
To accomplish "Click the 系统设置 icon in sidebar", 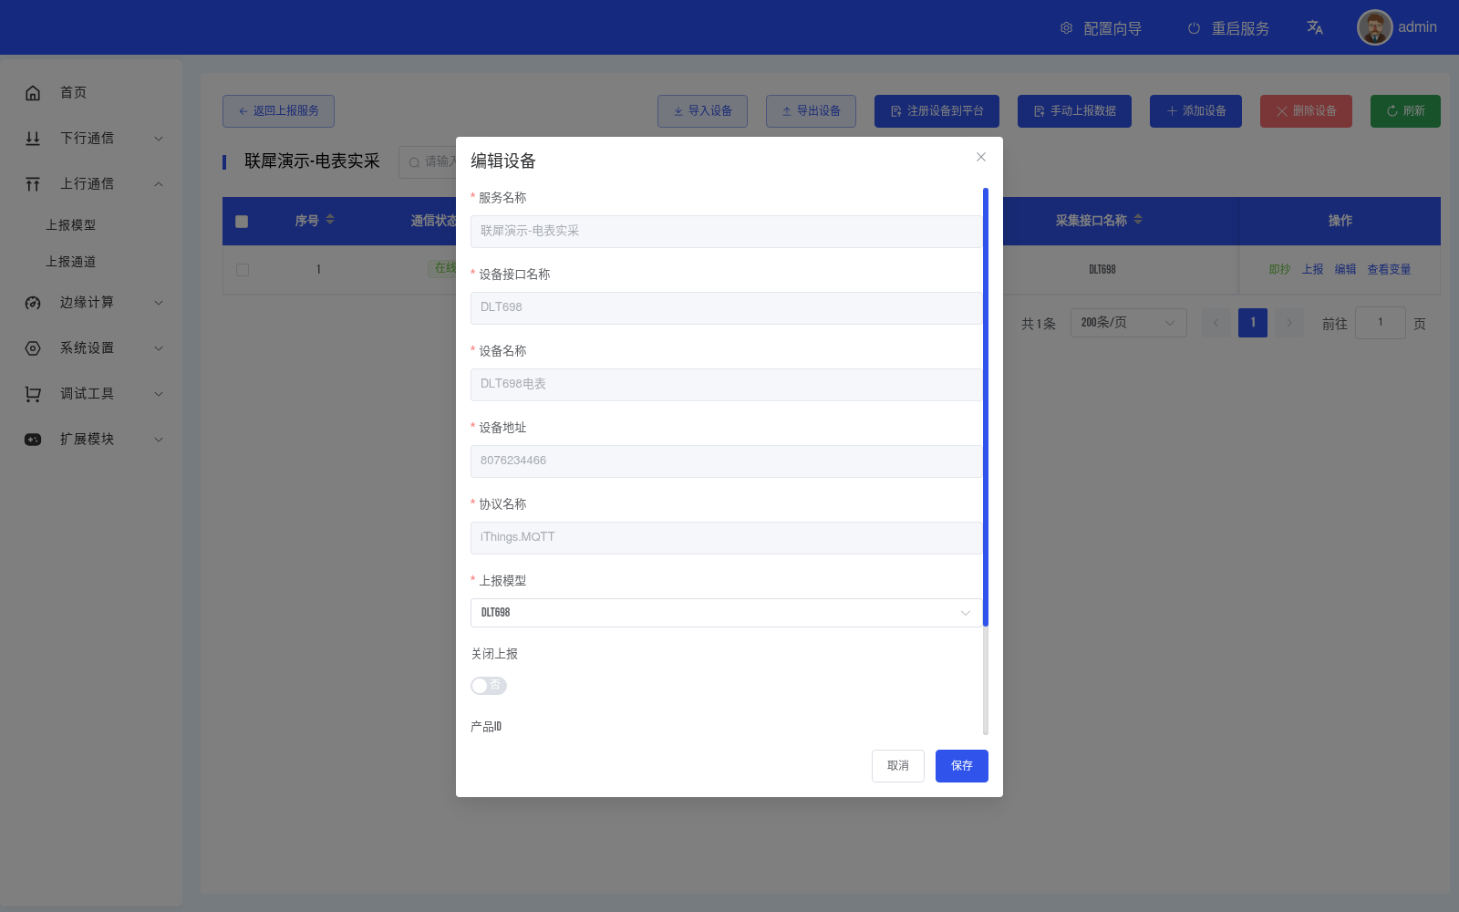I will pos(33,347).
